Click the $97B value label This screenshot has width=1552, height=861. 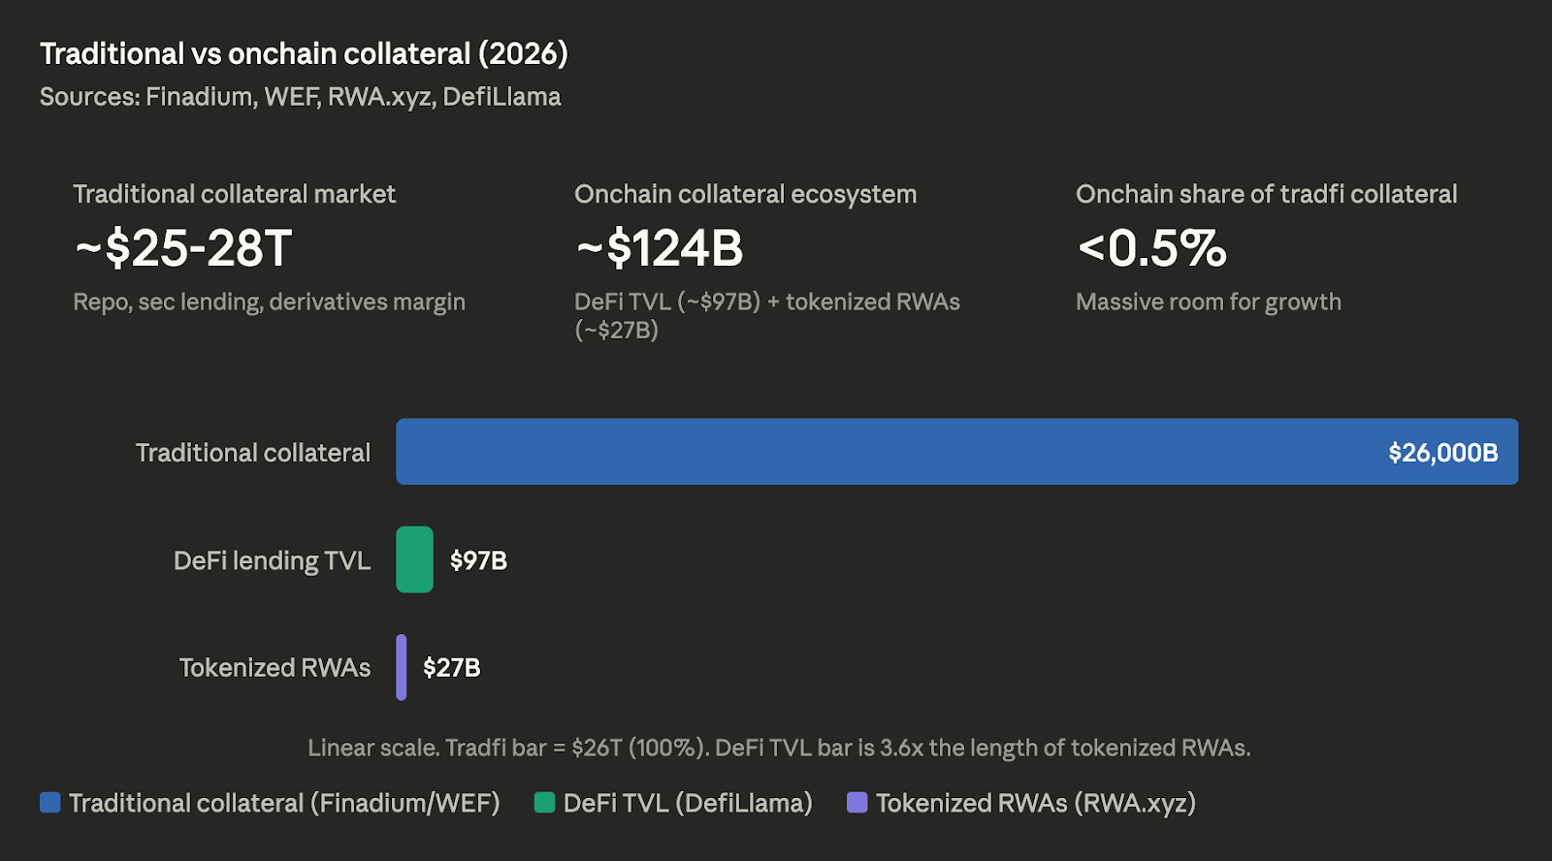click(x=478, y=560)
